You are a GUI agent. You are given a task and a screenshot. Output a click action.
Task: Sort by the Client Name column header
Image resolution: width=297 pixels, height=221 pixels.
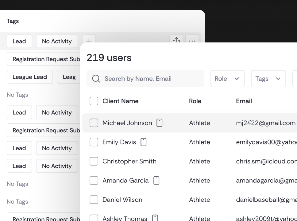tap(120, 101)
